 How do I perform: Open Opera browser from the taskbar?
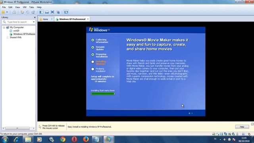(x=74, y=139)
